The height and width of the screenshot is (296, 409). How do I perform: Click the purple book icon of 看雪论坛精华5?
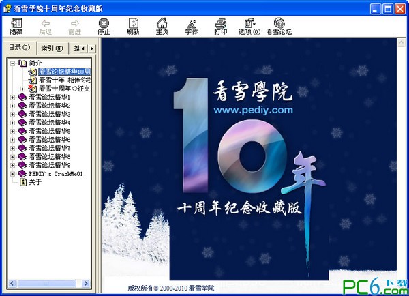(x=22, y=132)
